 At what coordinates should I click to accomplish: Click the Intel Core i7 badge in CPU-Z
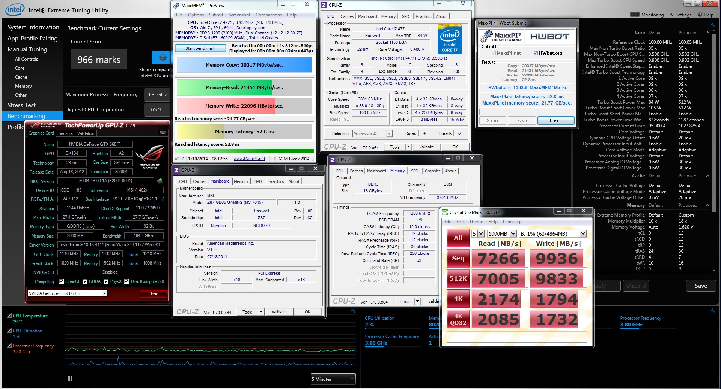[450, 39]
